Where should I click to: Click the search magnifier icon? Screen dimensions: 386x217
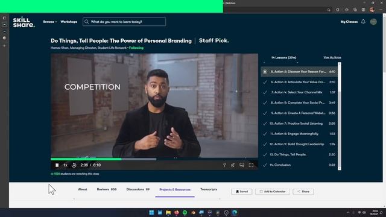click(x=87, y=22)
